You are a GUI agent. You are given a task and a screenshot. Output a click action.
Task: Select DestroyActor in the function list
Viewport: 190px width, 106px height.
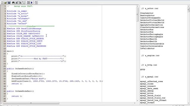147,16
